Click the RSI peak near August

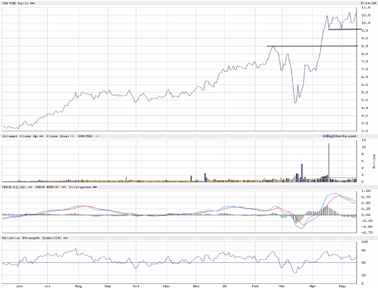coord(75,249)
